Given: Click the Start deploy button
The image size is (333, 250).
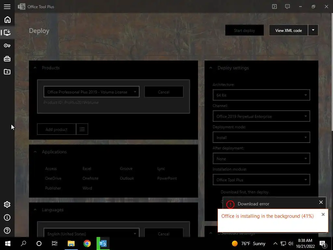Looking at the screenshot, I should 245,30.
